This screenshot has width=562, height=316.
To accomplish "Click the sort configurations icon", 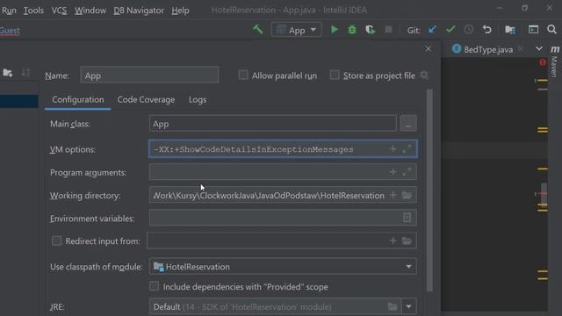I will [x=25, y=73].
